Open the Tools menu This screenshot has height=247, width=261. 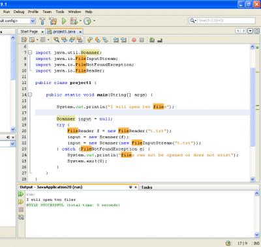pyautogui.click(x=59, y=12)
